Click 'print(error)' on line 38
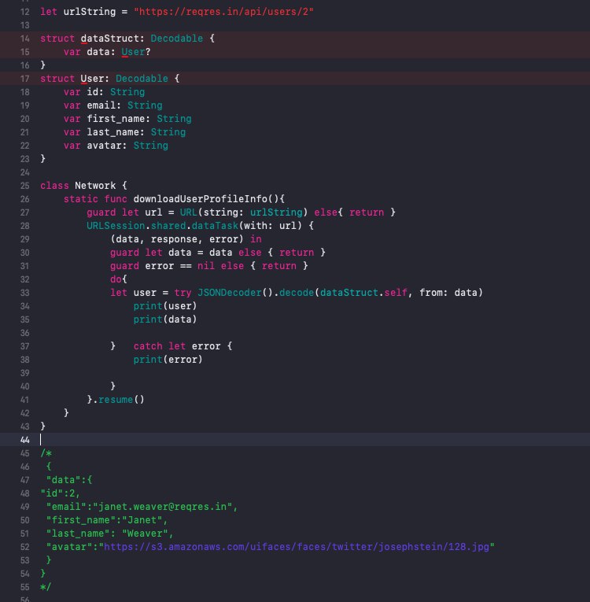Viewport: 590px width, 602px height. [168, 360]
